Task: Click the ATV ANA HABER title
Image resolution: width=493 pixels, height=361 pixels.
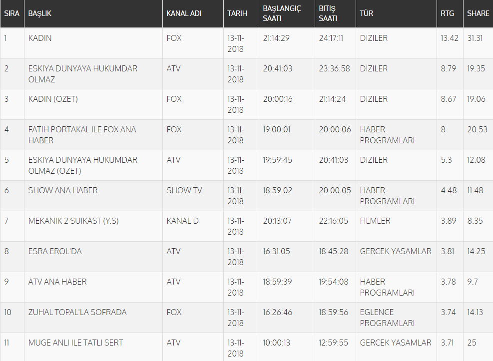Action: click(57, 282)
